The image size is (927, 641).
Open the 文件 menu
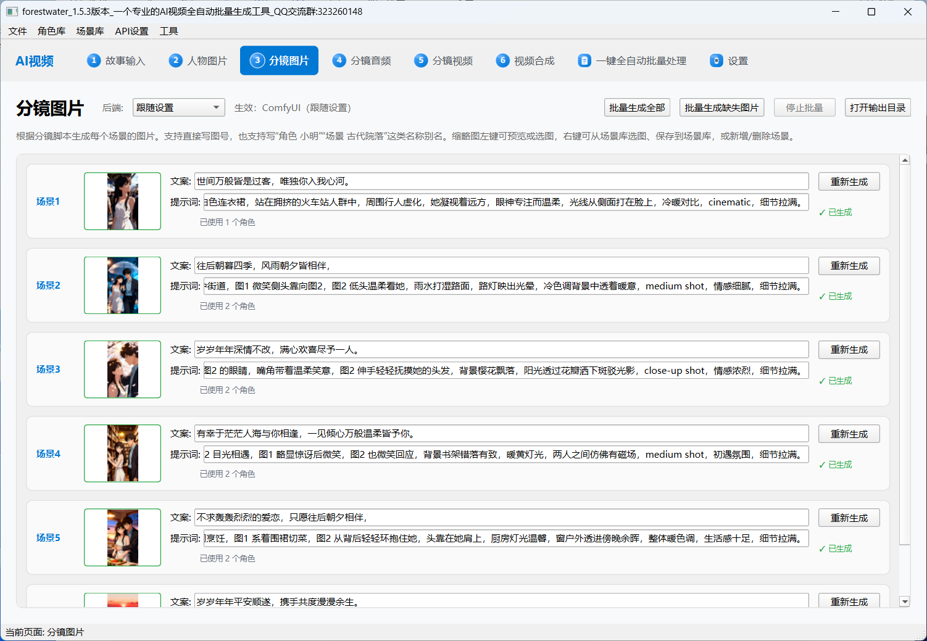tap(18, 31)
